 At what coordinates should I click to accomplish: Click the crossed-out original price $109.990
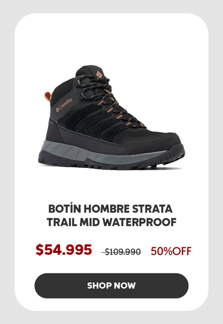(121, 252)
